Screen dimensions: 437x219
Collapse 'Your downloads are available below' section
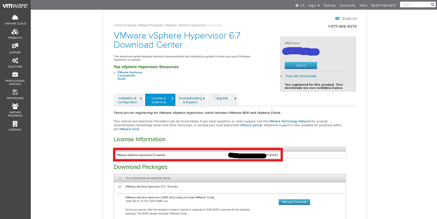tap(120, 178)
